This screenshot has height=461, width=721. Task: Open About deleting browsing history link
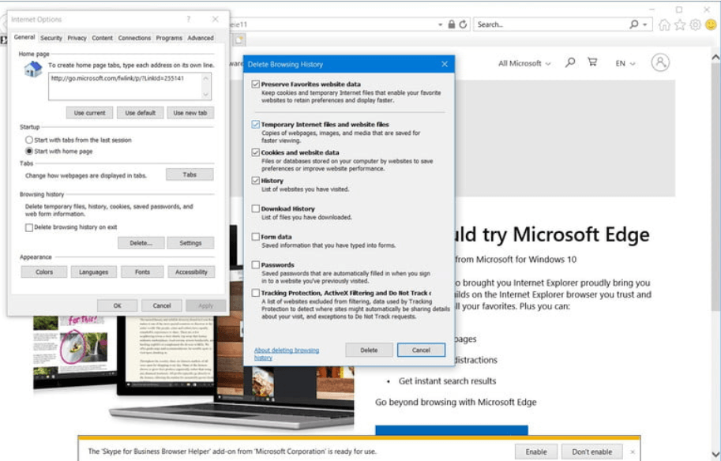point(287,354)
